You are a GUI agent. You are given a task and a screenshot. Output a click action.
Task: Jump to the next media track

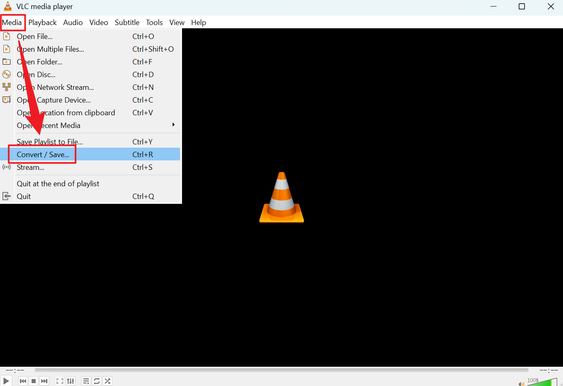coord(44,381)
